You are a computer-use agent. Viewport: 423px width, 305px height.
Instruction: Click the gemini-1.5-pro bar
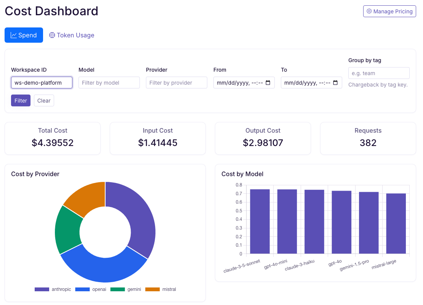click(369, 223)
